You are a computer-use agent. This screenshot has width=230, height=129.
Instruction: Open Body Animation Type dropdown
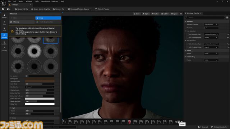click(x=211, y=44)
